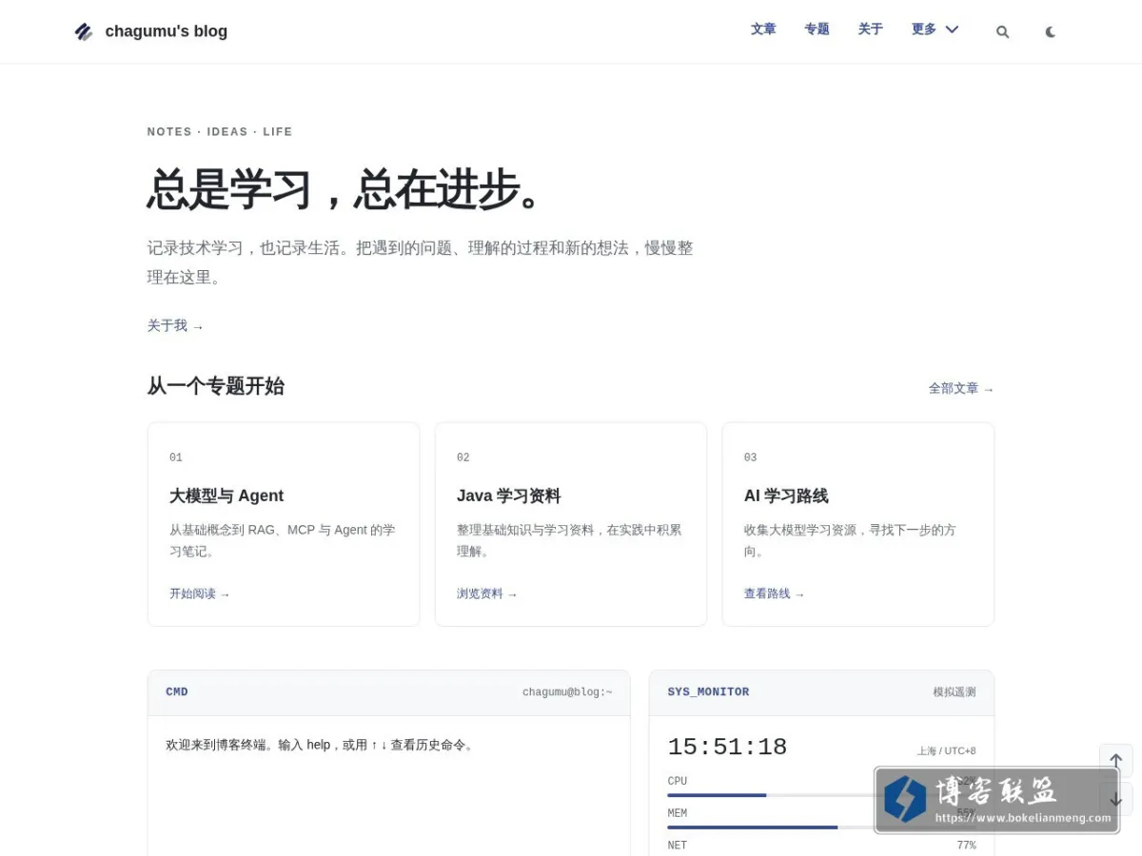Click the 15:51:18 clock display
Viewport: 1142px width, 856px height.
[x=727, y=748]
